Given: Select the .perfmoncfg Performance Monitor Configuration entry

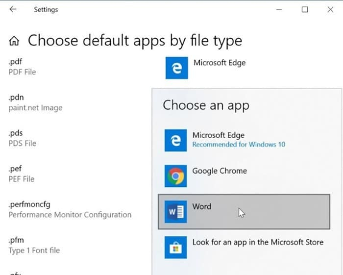Looking at the screenshot, I should [x=70, y=210].
